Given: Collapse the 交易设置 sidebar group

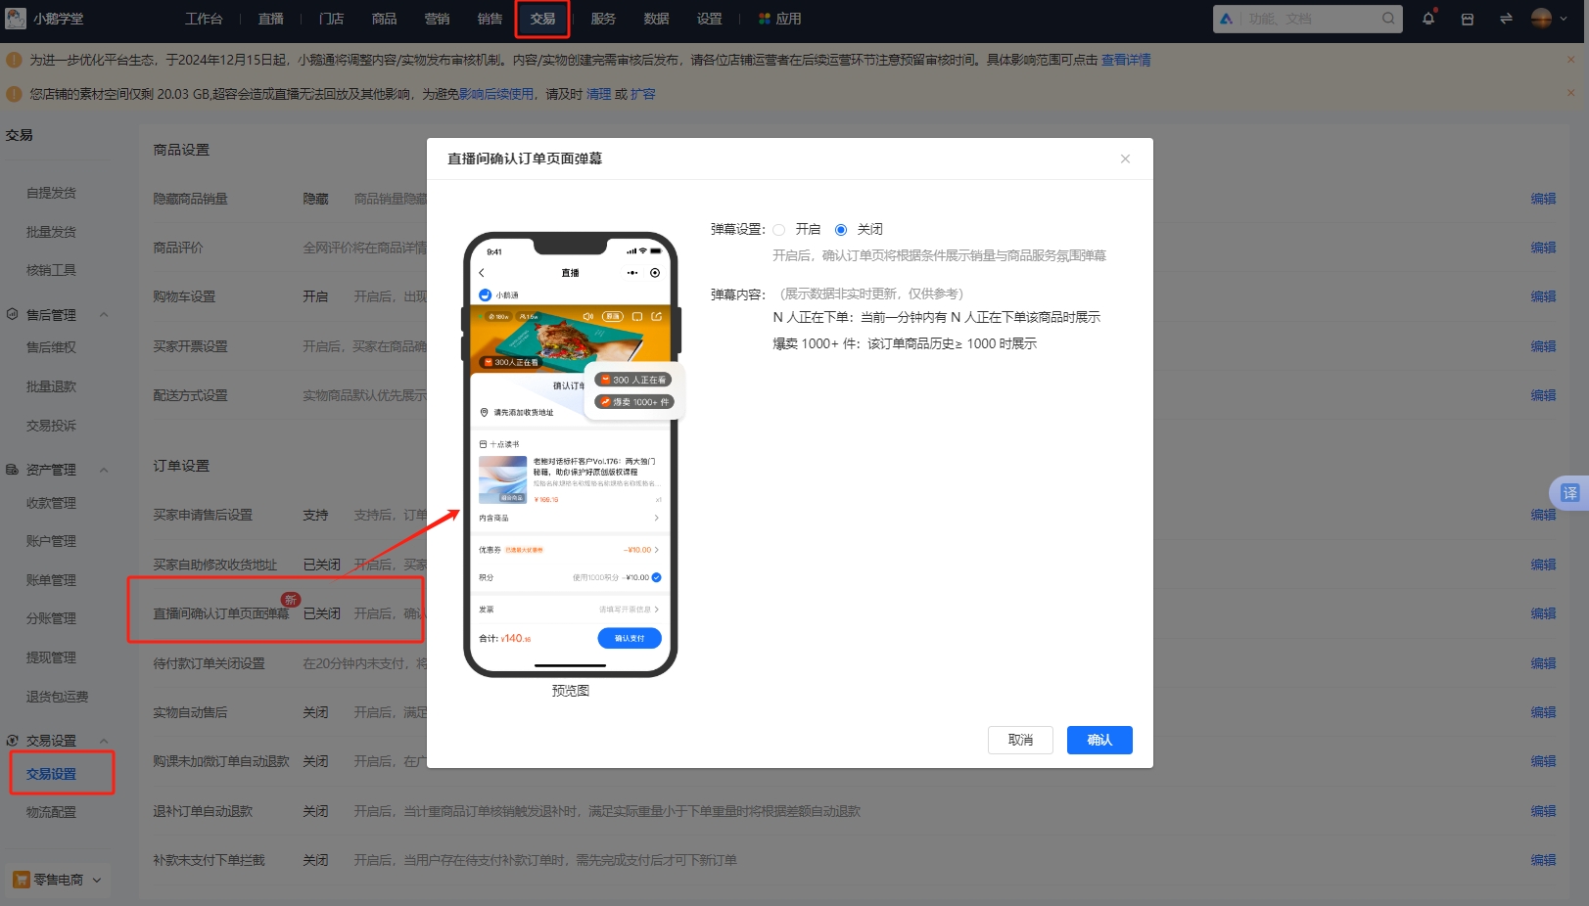Looking at the screenshot, I should pos(104,740).
